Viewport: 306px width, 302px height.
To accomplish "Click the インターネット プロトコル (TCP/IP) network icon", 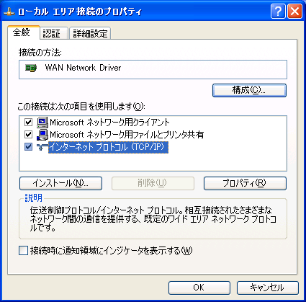I will 42,147.
